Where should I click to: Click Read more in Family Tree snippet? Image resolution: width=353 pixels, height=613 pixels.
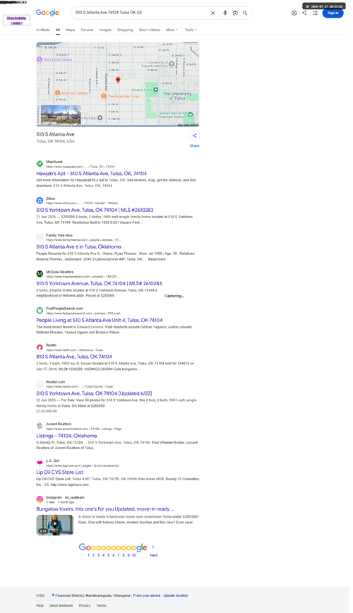pos(157,259)
